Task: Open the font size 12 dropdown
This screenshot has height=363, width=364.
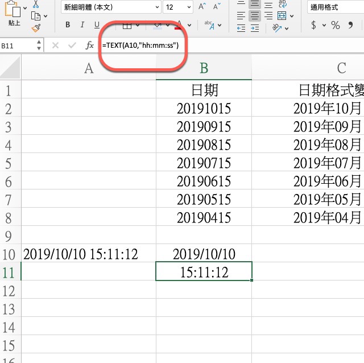Action: click(x=189, y=7)
